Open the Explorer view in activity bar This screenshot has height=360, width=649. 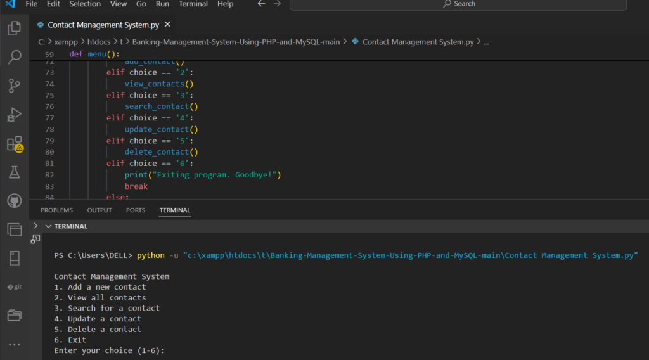pos(14,28)
